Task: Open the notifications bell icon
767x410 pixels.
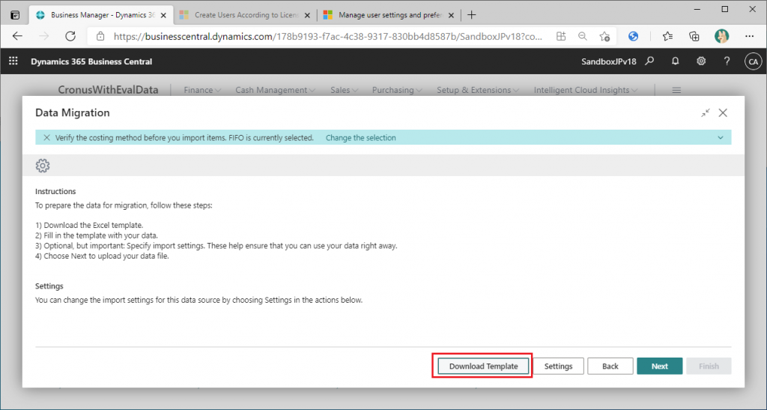Action: pyautogui.click(x=675, y=61)
